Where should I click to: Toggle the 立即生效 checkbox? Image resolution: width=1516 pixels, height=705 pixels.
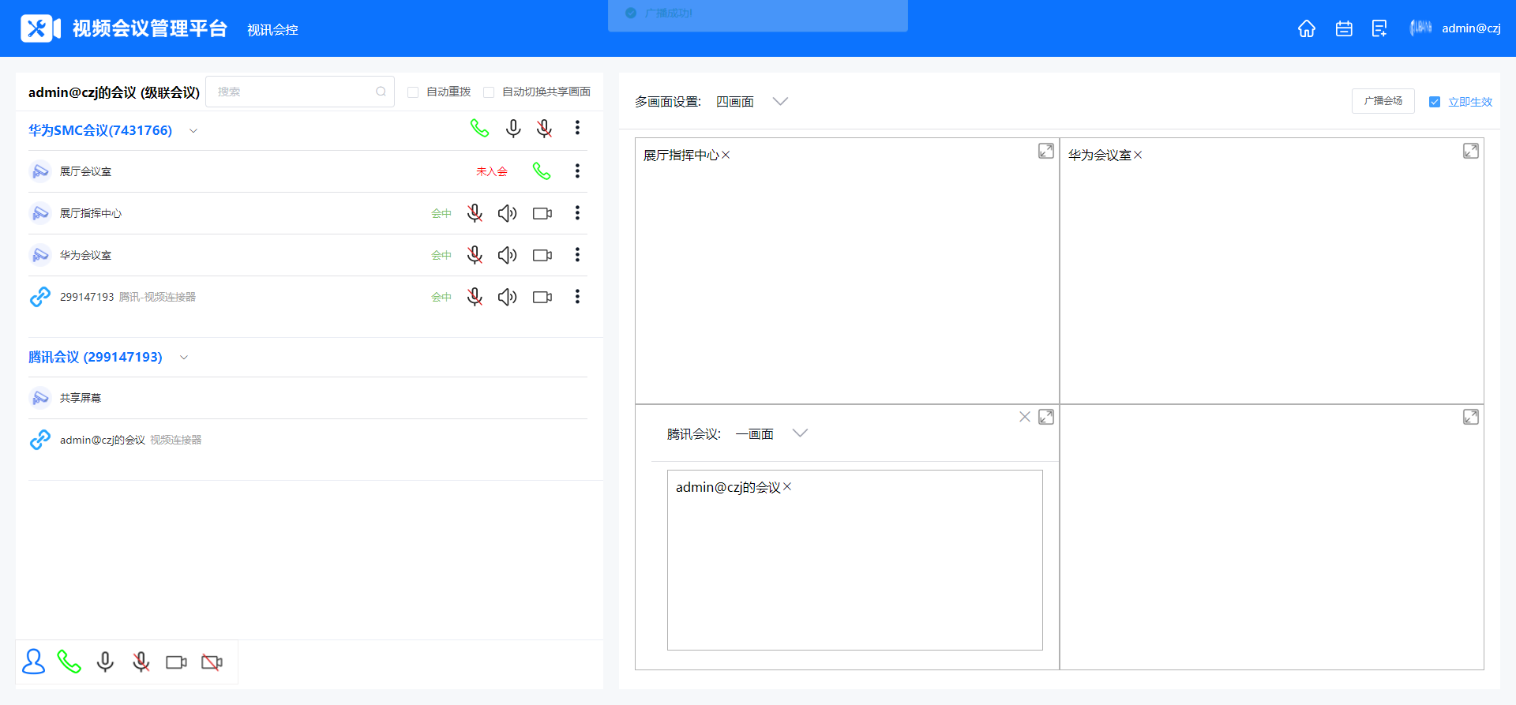[x=1435, y=102]
